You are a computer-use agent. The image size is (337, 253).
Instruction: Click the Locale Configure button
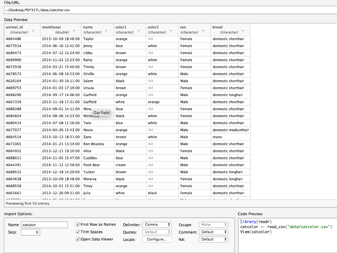(x=157, y=240)
